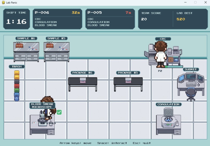Select the coagulation centrifuge machine
210x146 pixels.
[x=169, y=118]
